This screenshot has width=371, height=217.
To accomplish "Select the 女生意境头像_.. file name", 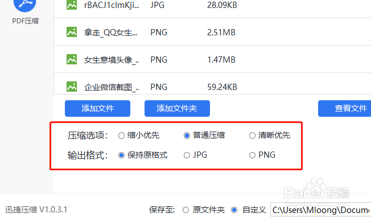I will coord(112,60).
